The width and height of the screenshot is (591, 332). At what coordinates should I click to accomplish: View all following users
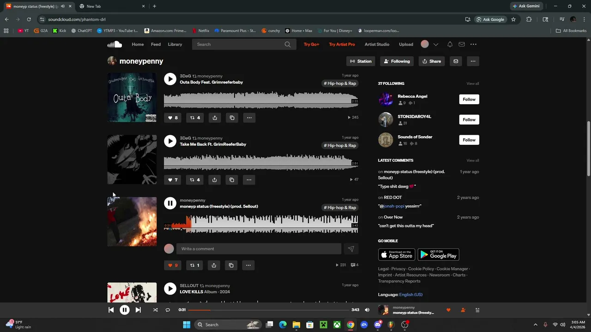(x=473, y=83)
